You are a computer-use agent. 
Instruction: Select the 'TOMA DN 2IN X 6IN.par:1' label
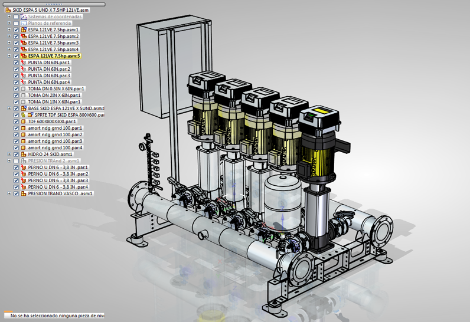54,96
